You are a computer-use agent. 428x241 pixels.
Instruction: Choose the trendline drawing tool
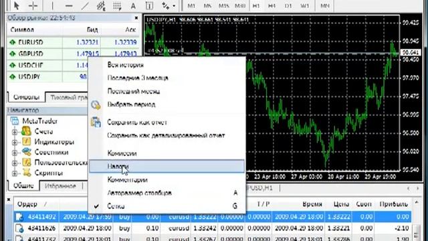click(85, 5)
